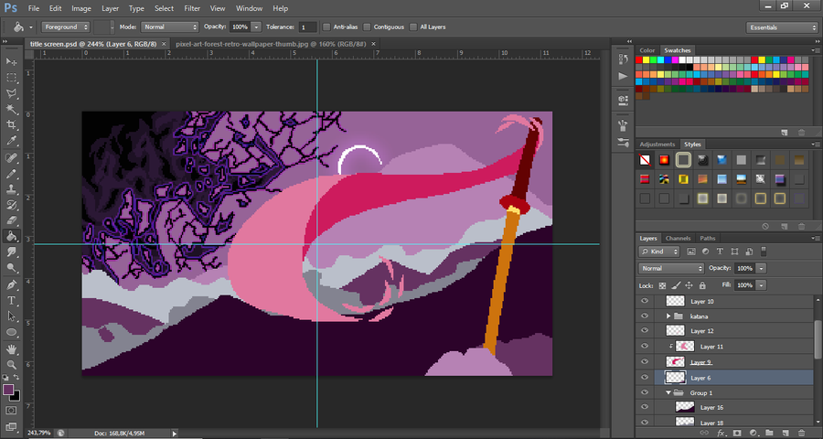Viewport: 823px width, 439px height.
Task: Hide the katana group eye icon
Action: click(645, 316)
